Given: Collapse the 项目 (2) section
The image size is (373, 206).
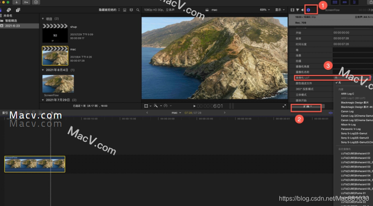Looking at the screenshot, I should pos(43,19).
